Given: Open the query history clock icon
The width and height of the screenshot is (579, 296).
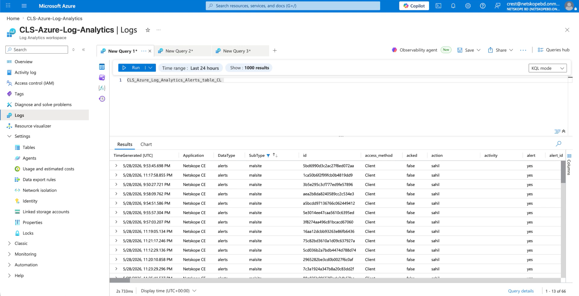Looking at the screenshot, I should point(102,99).
